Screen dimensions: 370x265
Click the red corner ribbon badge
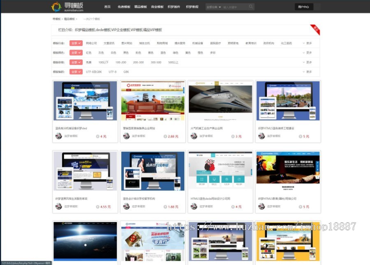tap(315, 30)
